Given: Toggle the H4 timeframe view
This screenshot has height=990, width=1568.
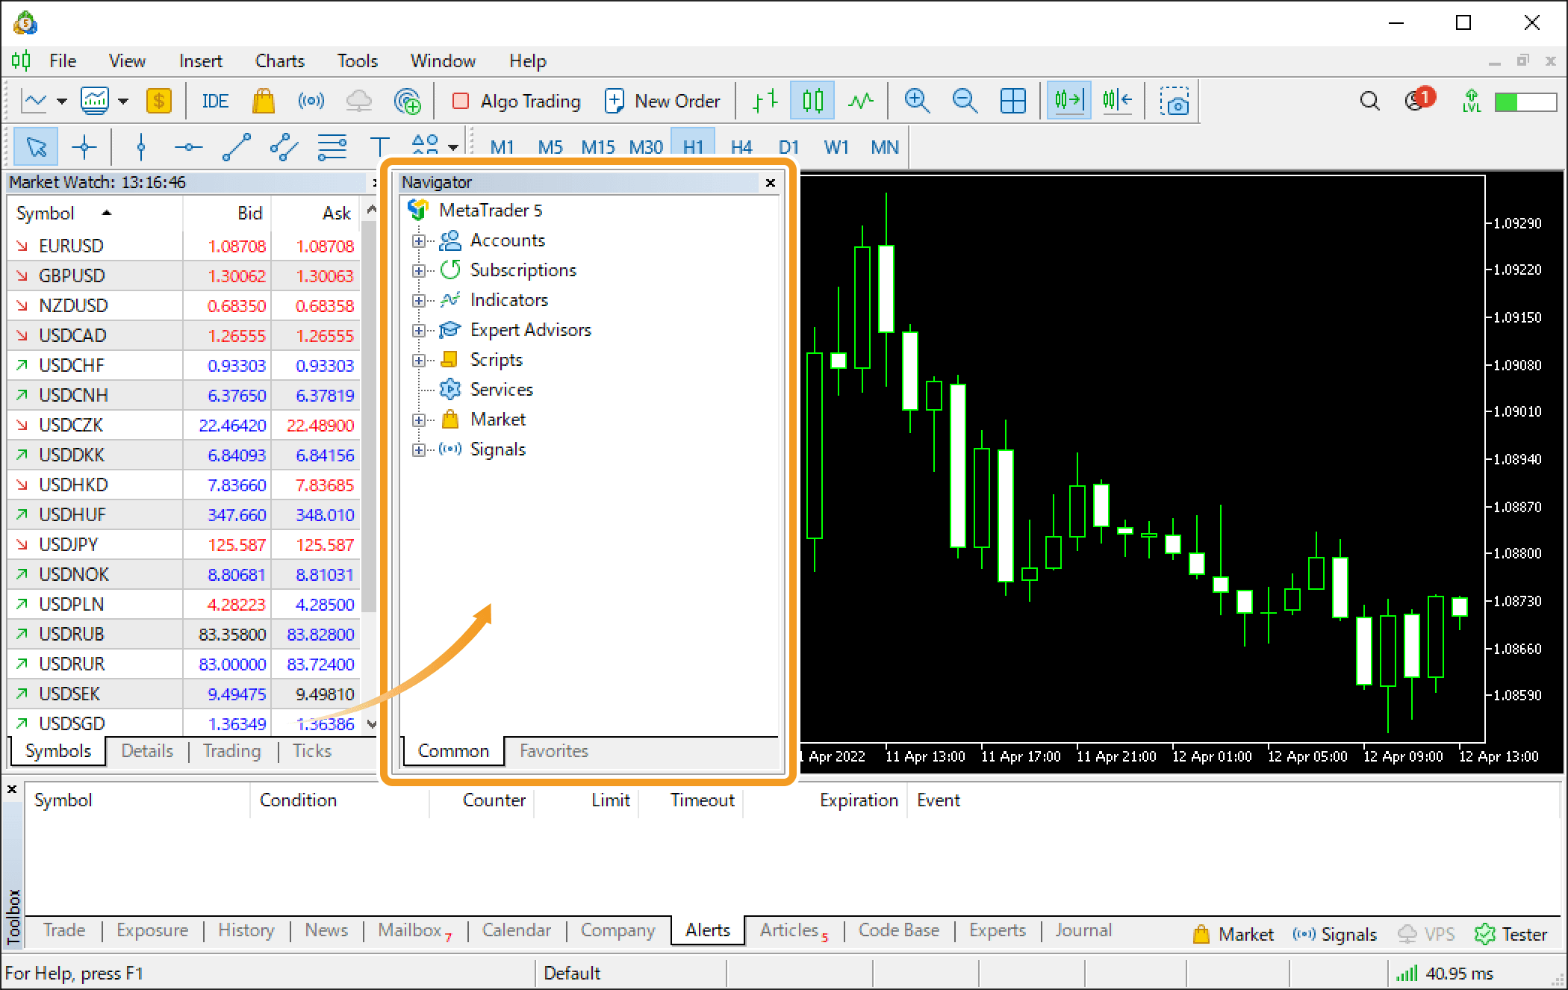Looking at the screenshot, I should [741, 146].
